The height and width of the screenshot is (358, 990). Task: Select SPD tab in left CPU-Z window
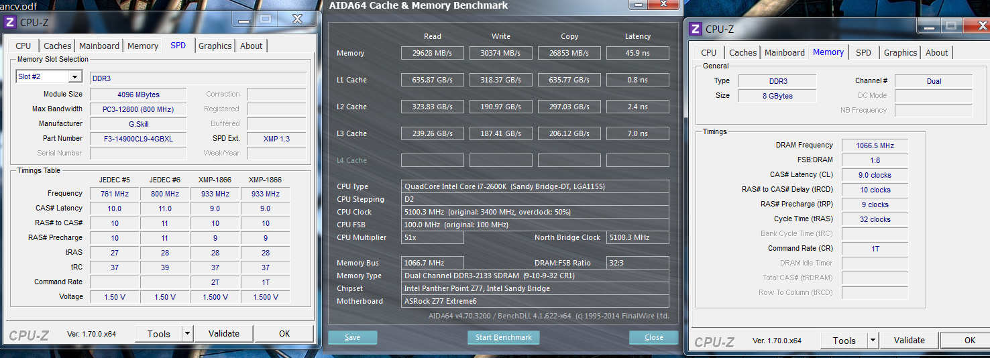coord(178,45)
